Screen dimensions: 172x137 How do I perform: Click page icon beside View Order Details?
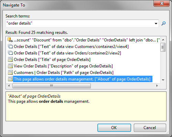[10, 66]
